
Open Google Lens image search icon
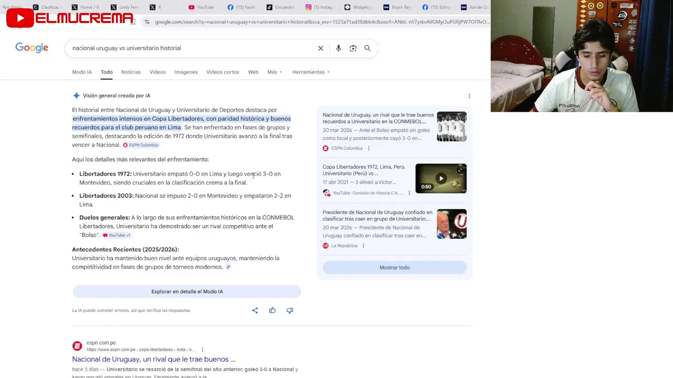(x=353, y=48)
